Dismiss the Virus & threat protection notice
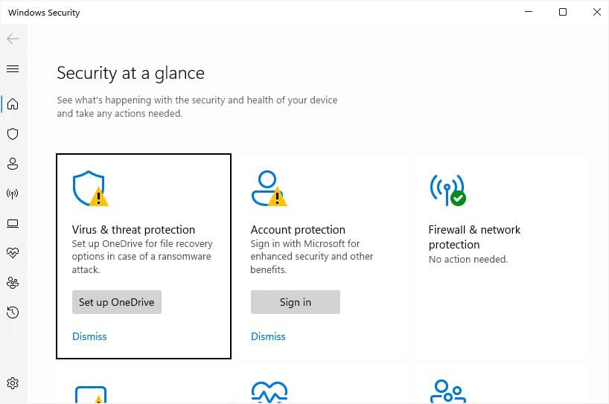This screenshot has height=404, width=609. [x=89, y=336]
